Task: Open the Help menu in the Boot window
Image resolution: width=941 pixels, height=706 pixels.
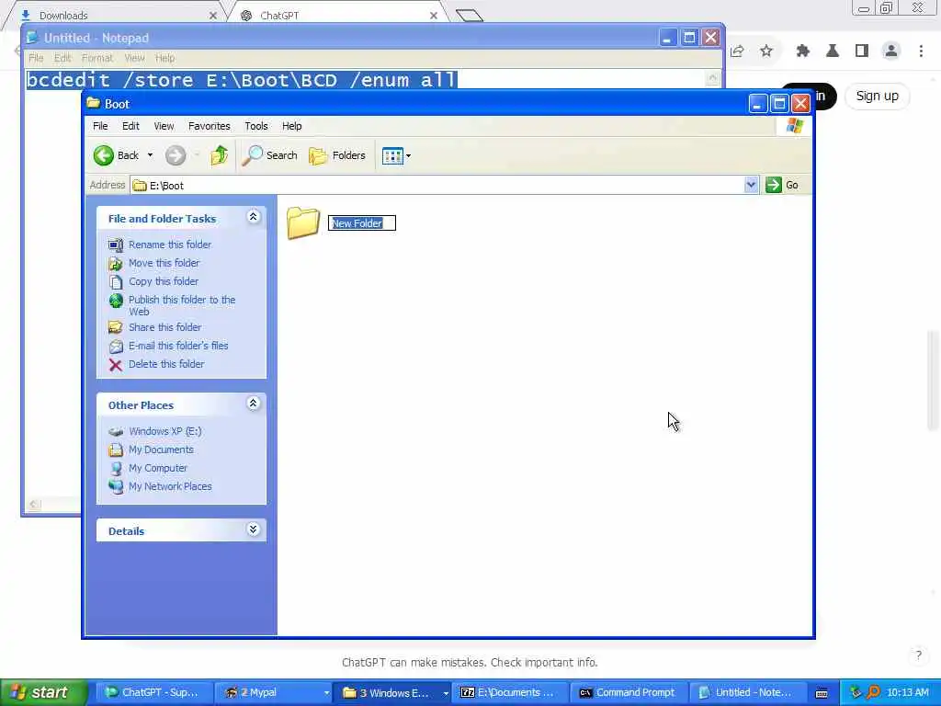Action: click(291, 126)
